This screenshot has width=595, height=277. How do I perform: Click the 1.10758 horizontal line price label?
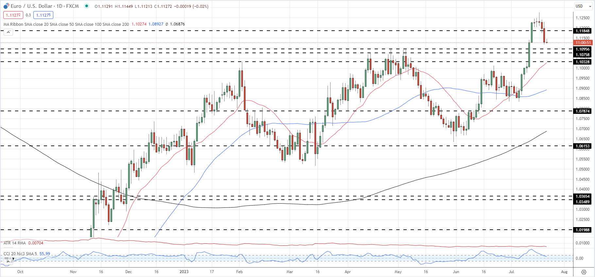(583, 54)
